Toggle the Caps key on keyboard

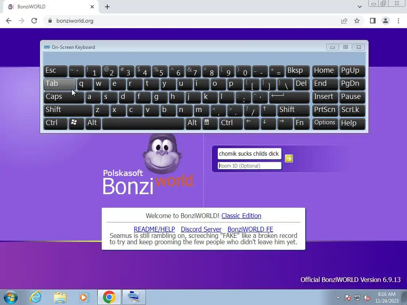point(64,97)
